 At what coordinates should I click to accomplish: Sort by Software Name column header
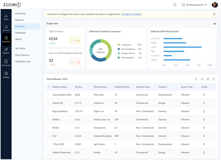(60, 87)
